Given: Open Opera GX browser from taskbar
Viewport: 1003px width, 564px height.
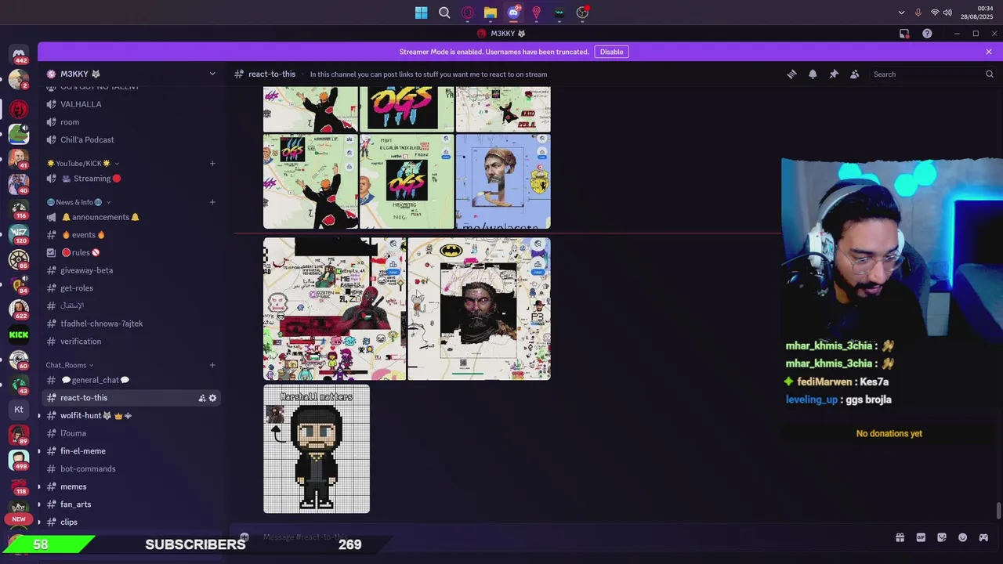Looking at the screenshot, I should click(468, 13).
